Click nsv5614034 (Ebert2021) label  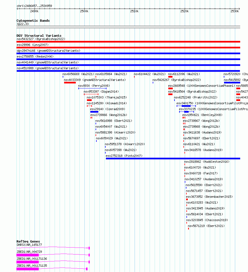coord(205,214)
